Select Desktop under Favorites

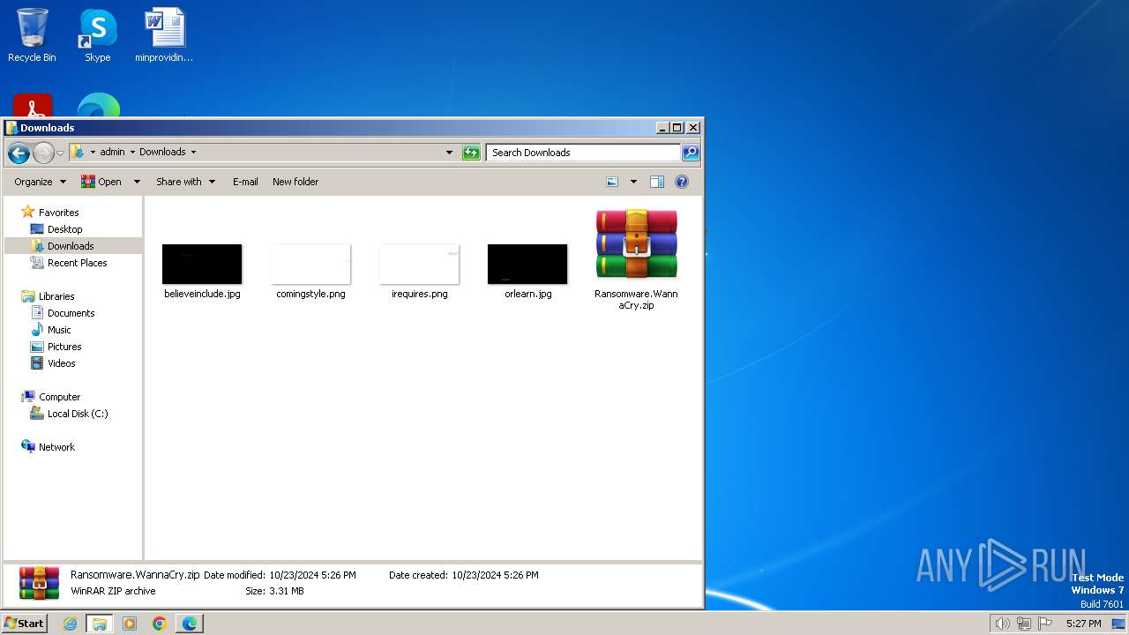[64, 229]
